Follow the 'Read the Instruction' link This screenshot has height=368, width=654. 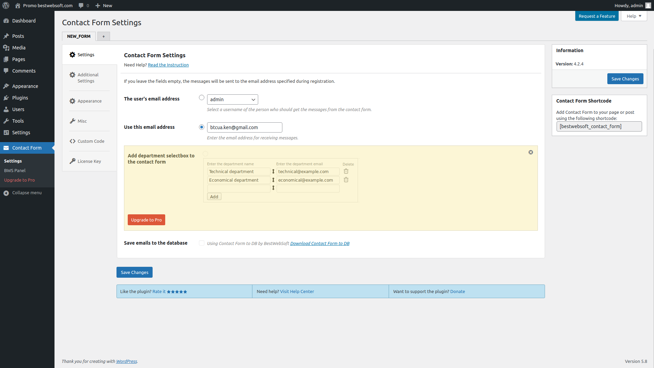point(168,65)
